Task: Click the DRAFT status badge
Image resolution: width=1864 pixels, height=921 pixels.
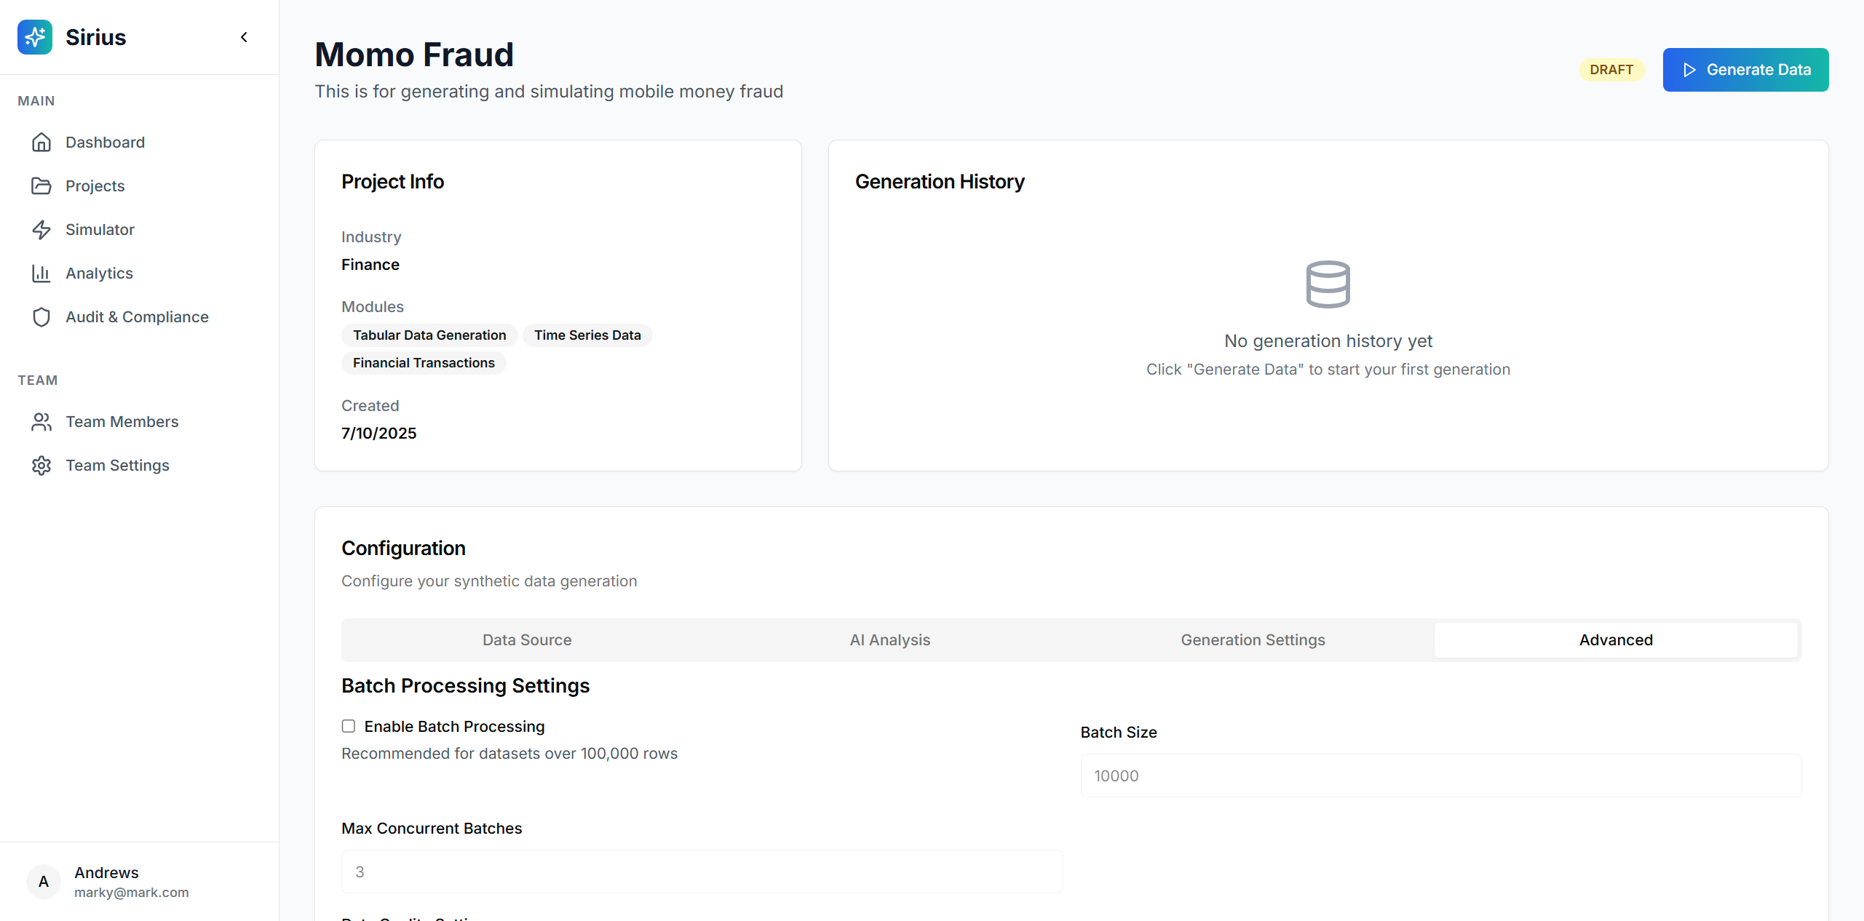Action: click(x=1611, y=70)
